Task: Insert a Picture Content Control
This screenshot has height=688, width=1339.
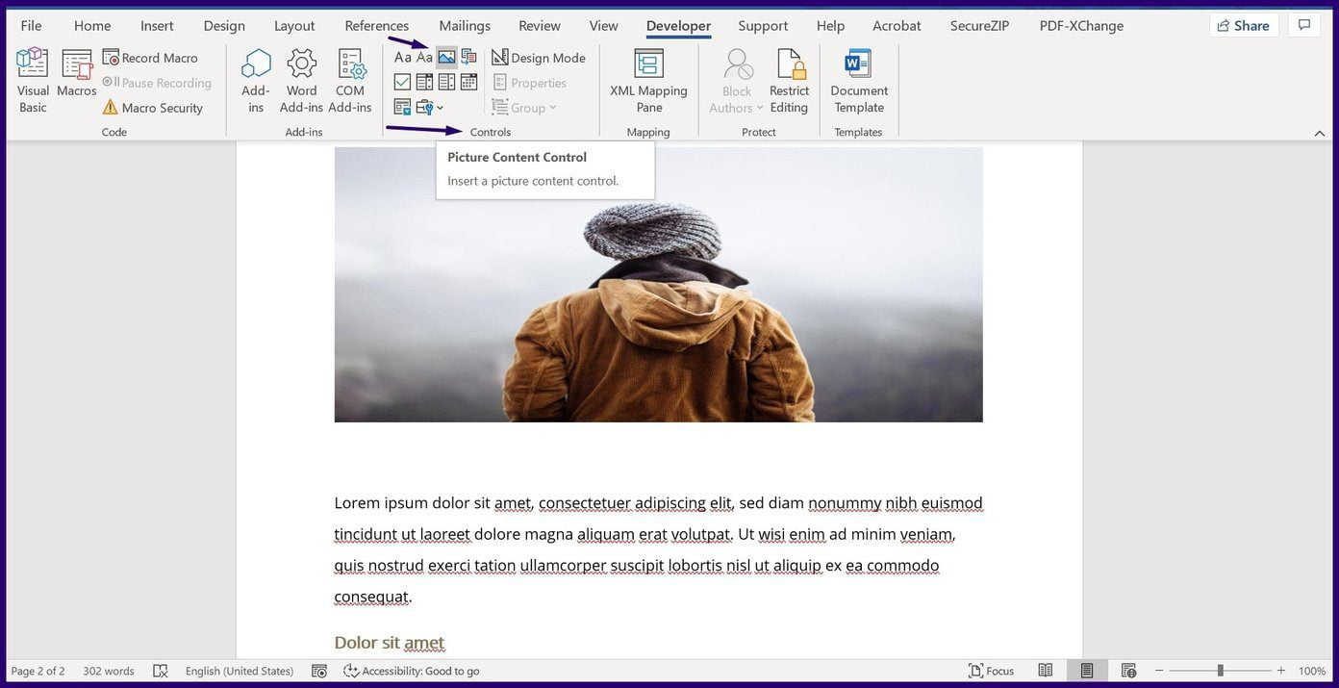Action: [x=446, y=57]
